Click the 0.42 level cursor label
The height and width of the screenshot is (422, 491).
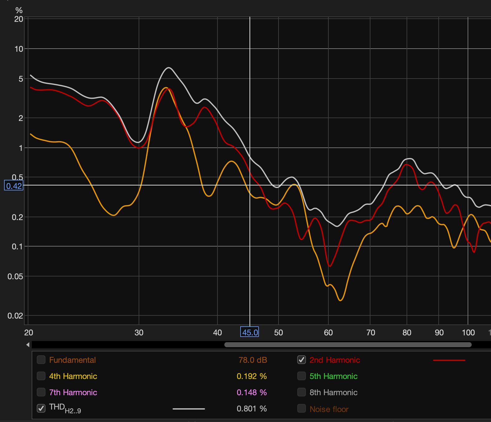coord(14,186)
